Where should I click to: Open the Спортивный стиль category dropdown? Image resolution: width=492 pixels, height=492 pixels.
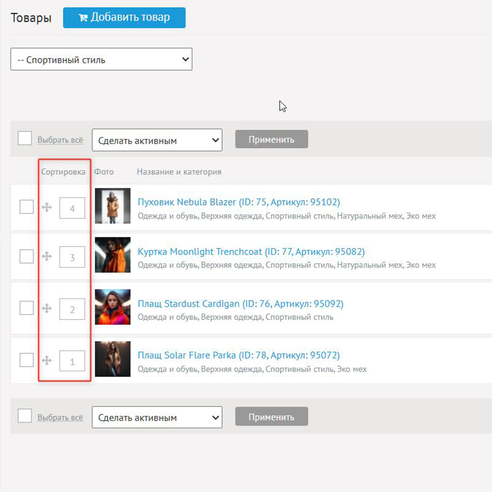(x=101, y=60)
